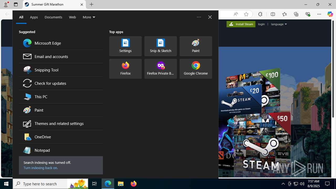Image resolution: width=336 pixels, height=189 pixels.
Task: Toggle Edge Split screen
Action: coord(273,14)
